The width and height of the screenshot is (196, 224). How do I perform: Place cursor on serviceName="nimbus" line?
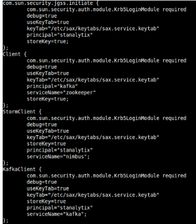click(58, 157)
